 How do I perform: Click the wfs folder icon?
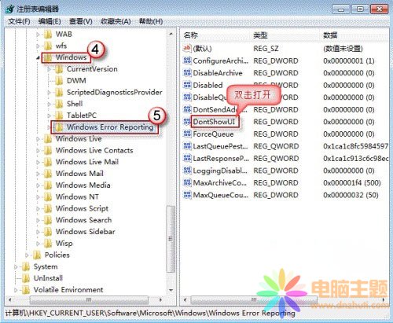(48, 46)
